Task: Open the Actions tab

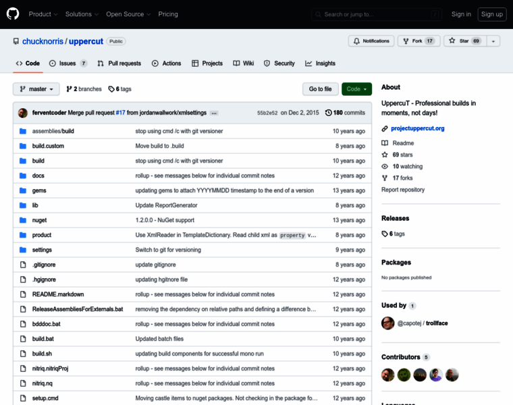Action: click(166, 63)
